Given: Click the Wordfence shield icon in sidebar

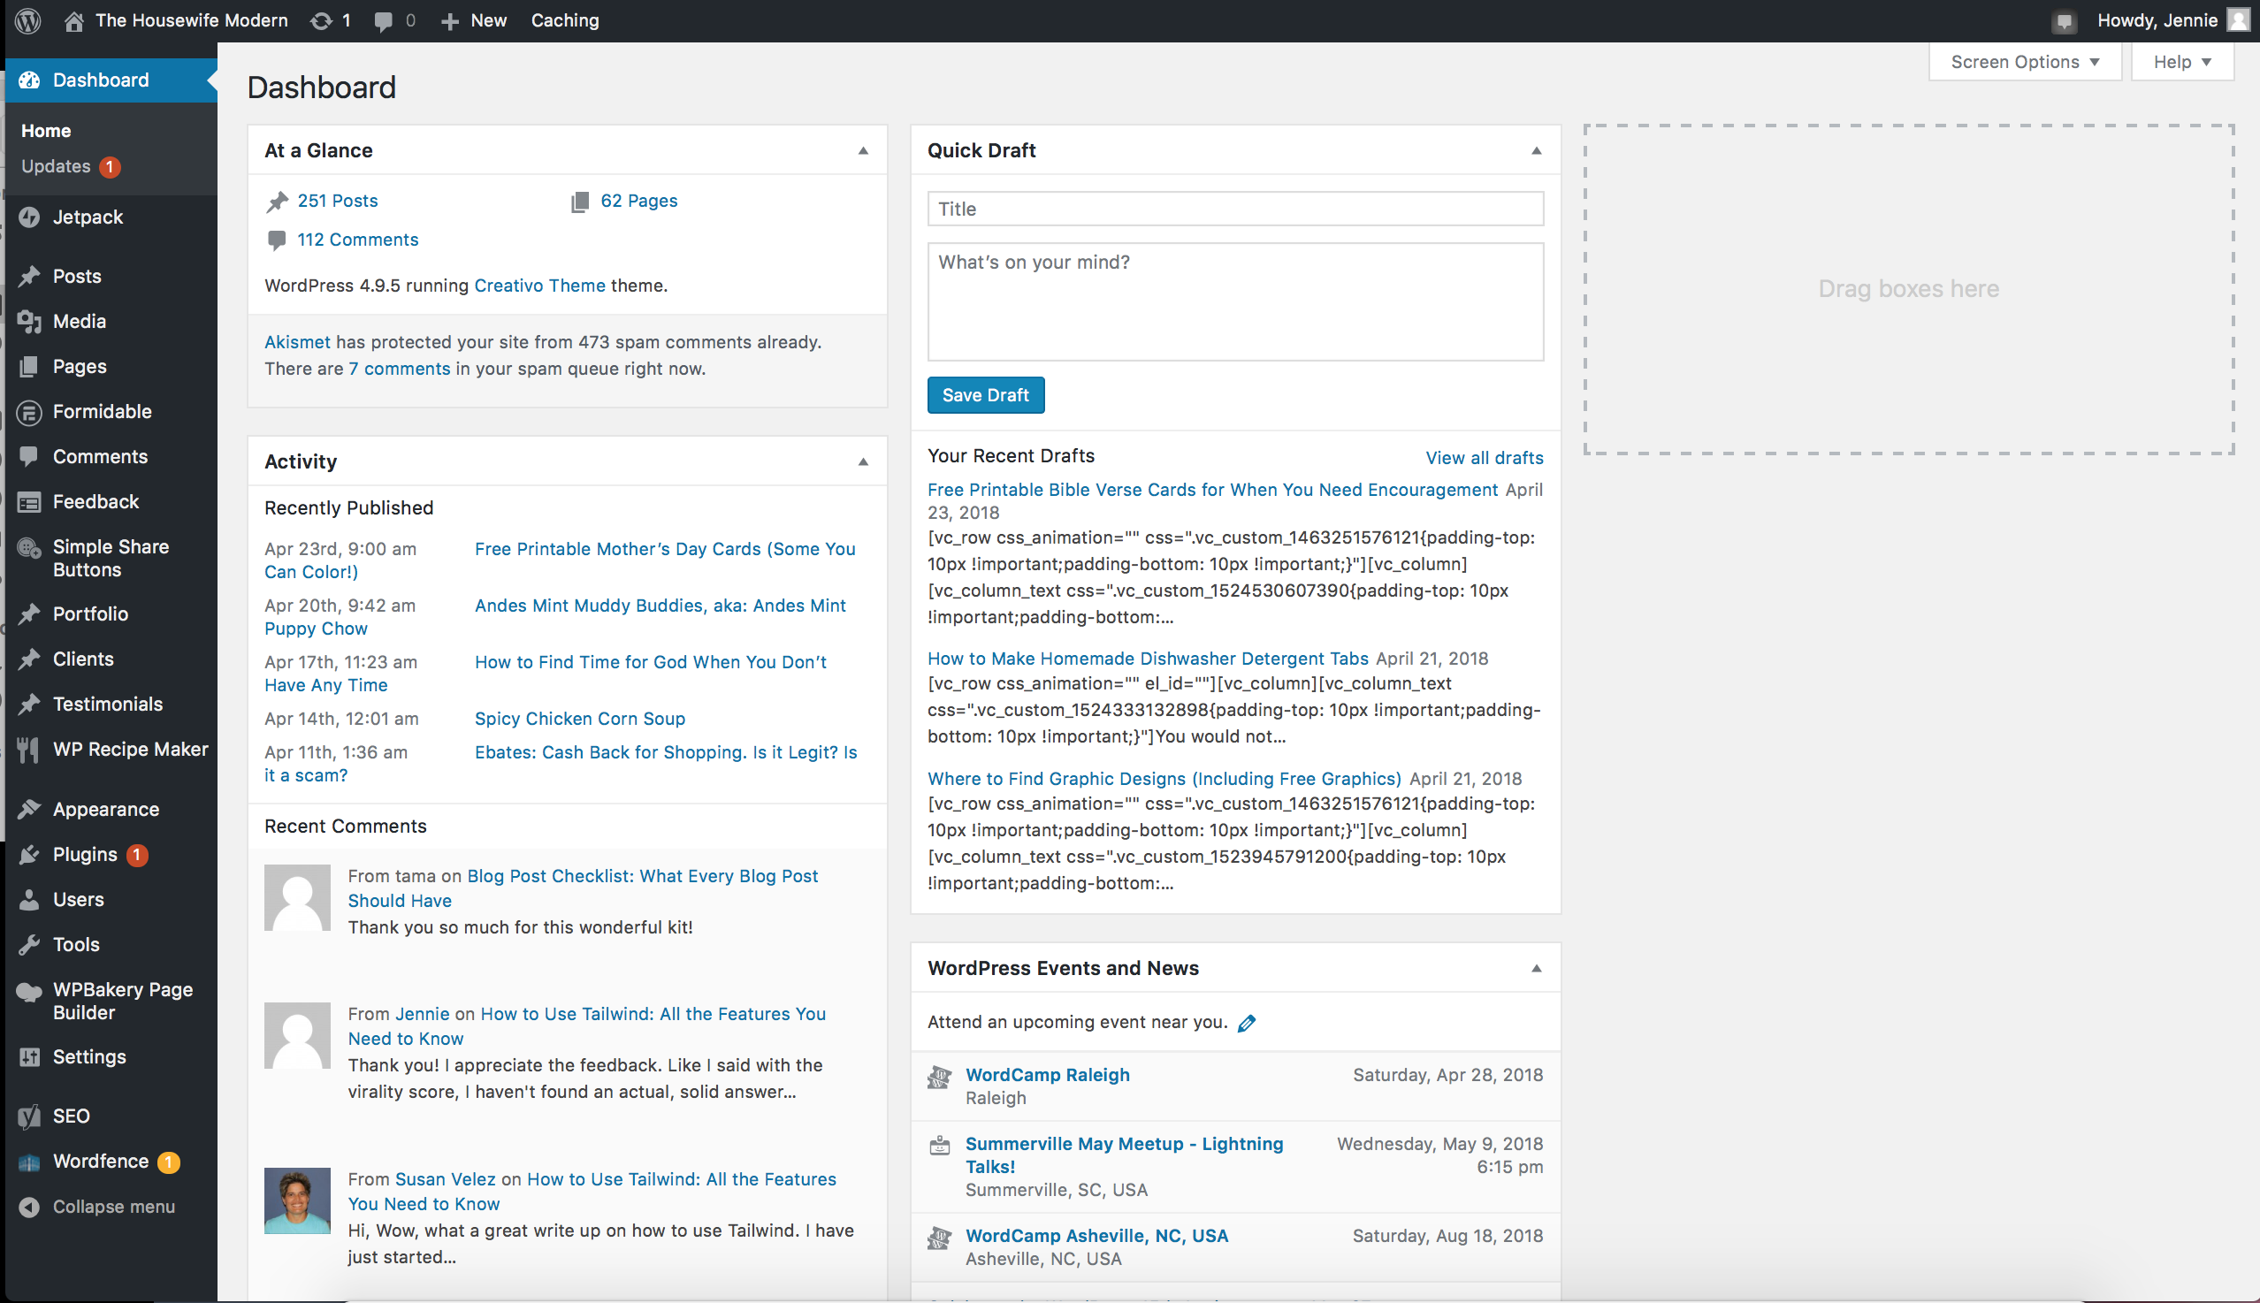Looking at the screenshot, I should [x=29, y=1162].
